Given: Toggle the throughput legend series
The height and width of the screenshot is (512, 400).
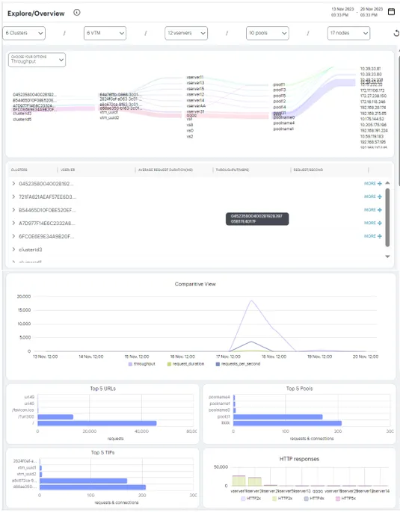Looking at the screenshot, I should pyautogui.click(x=142, y=364).
